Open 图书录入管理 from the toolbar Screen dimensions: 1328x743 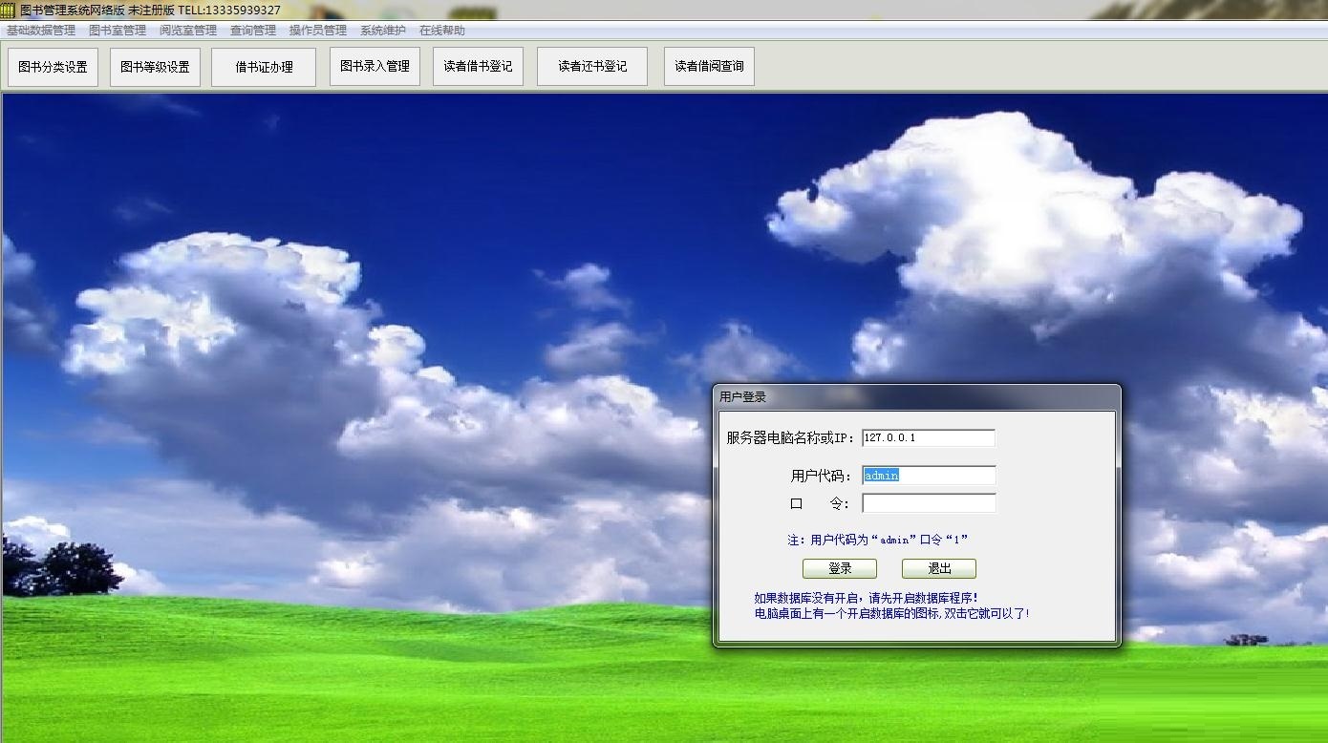click(375, 66)
